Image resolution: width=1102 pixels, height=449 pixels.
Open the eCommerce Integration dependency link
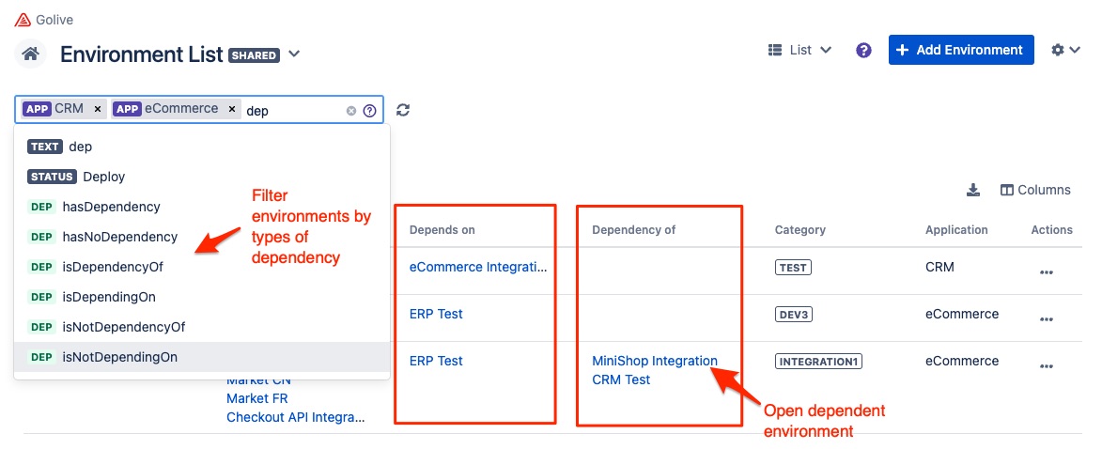[477, 267]
